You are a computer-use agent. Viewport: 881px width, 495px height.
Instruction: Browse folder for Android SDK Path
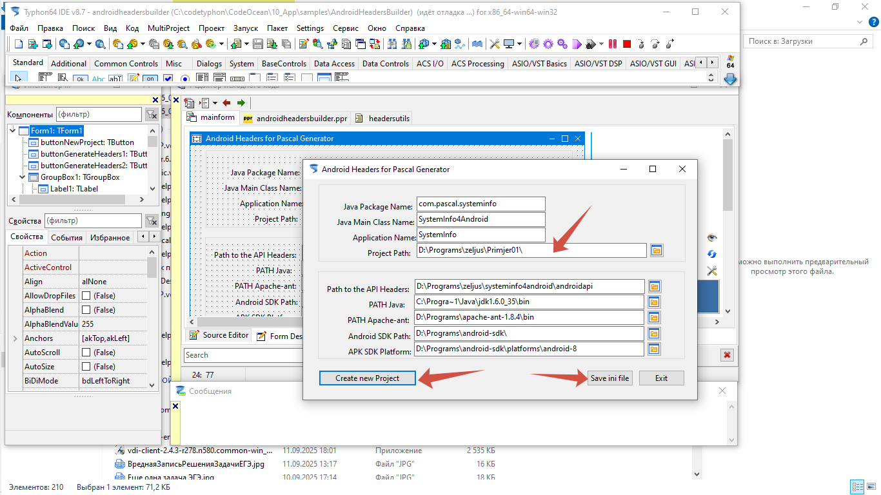[653, 334]
